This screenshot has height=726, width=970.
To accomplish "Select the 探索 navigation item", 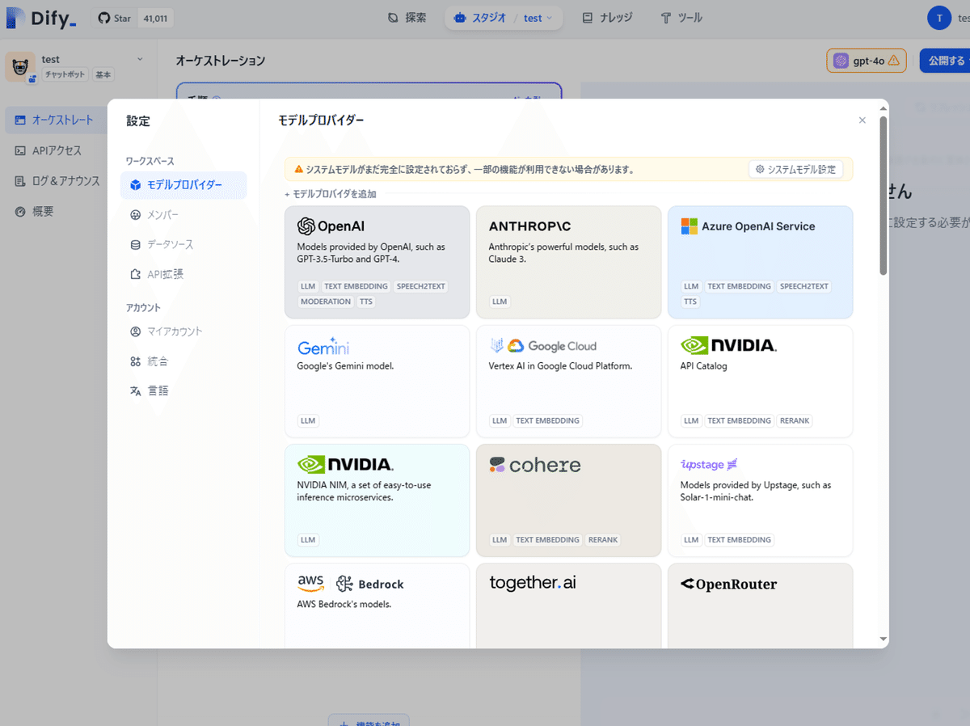I will (407, 17).
